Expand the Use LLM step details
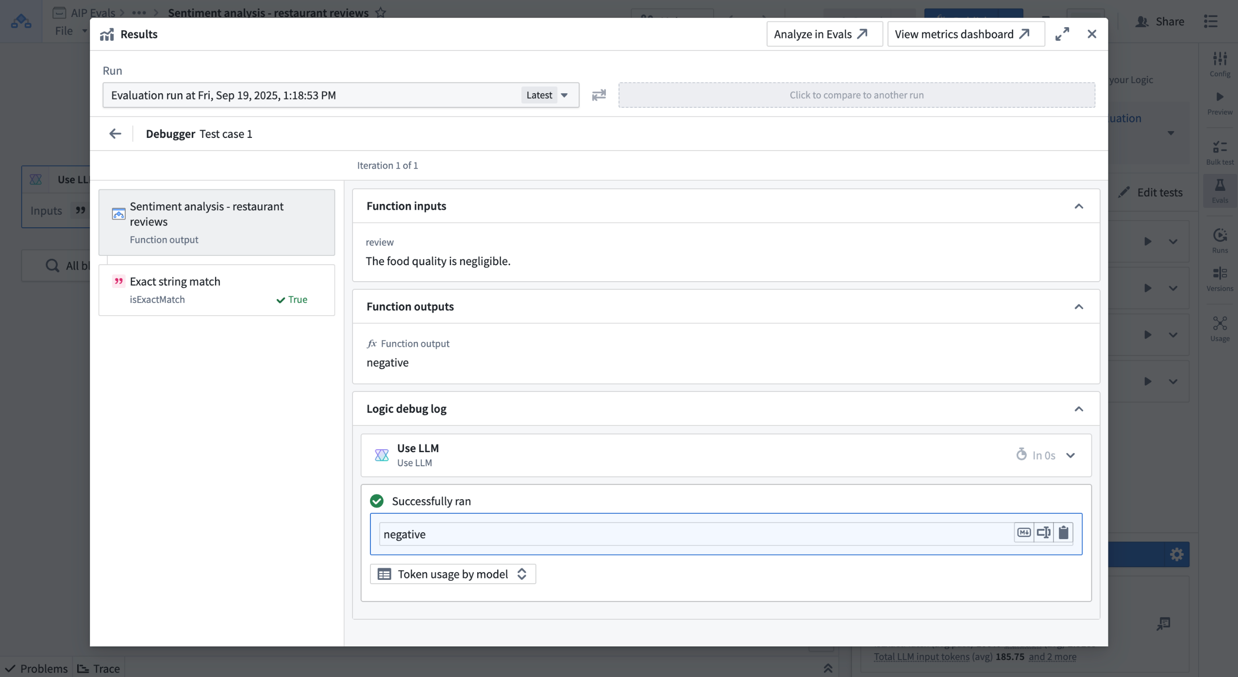 coord(1071,456)
